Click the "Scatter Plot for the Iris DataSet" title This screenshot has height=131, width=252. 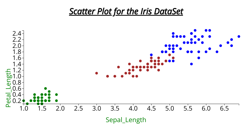point(126,12)
